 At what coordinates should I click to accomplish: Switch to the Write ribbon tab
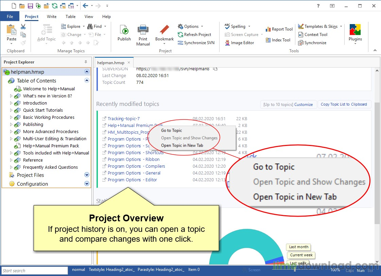(52, 17)
